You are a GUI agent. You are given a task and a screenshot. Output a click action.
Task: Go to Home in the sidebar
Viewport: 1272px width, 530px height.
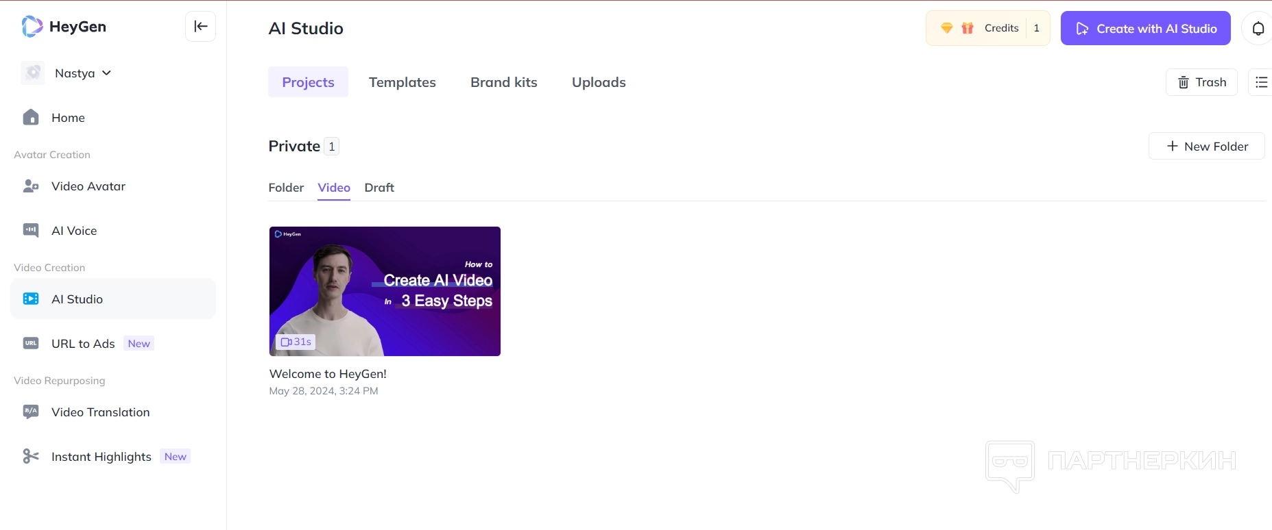(113, 118)
